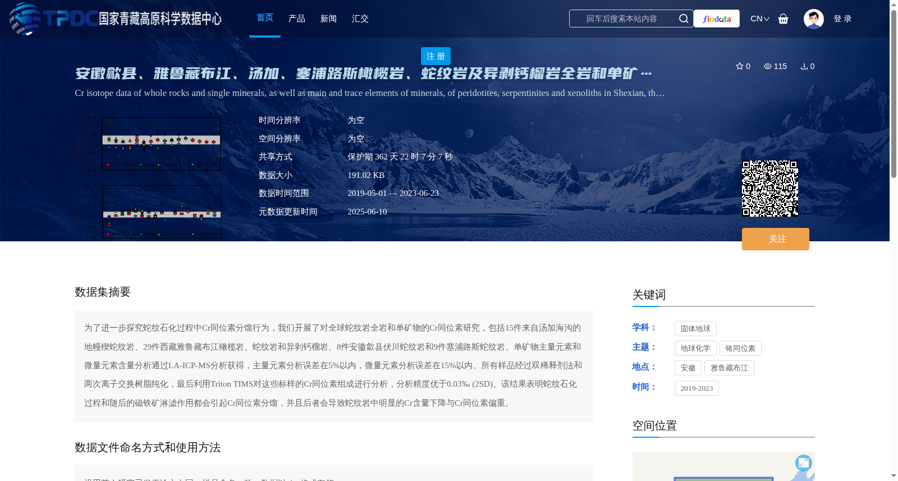This screenshot has height=481, width=898.
Task: Click the dataset Chinese title
Action: coord(363,74)
